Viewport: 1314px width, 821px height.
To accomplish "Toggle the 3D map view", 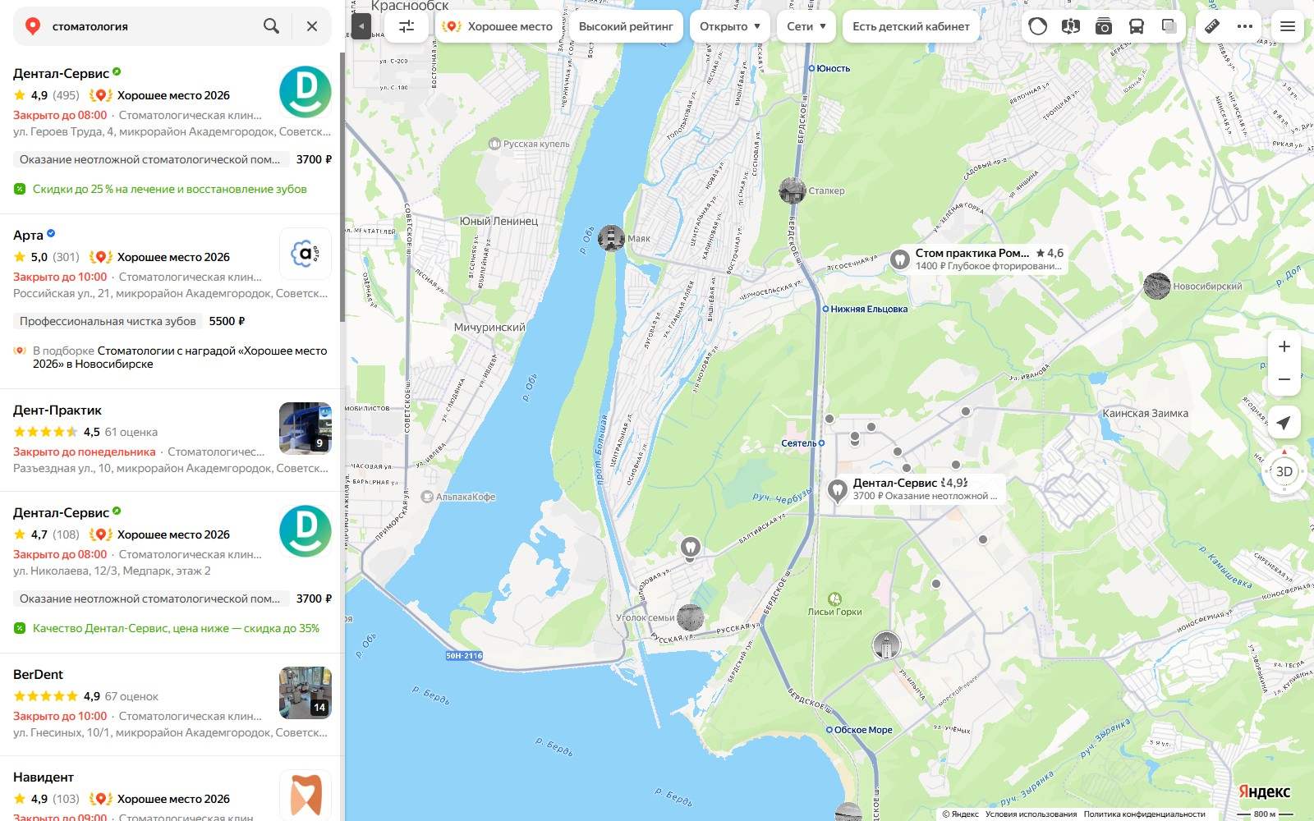I will point(1284,471).
